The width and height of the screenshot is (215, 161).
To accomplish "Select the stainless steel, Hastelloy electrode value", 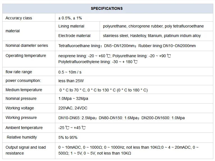I will tap(152, 36).
